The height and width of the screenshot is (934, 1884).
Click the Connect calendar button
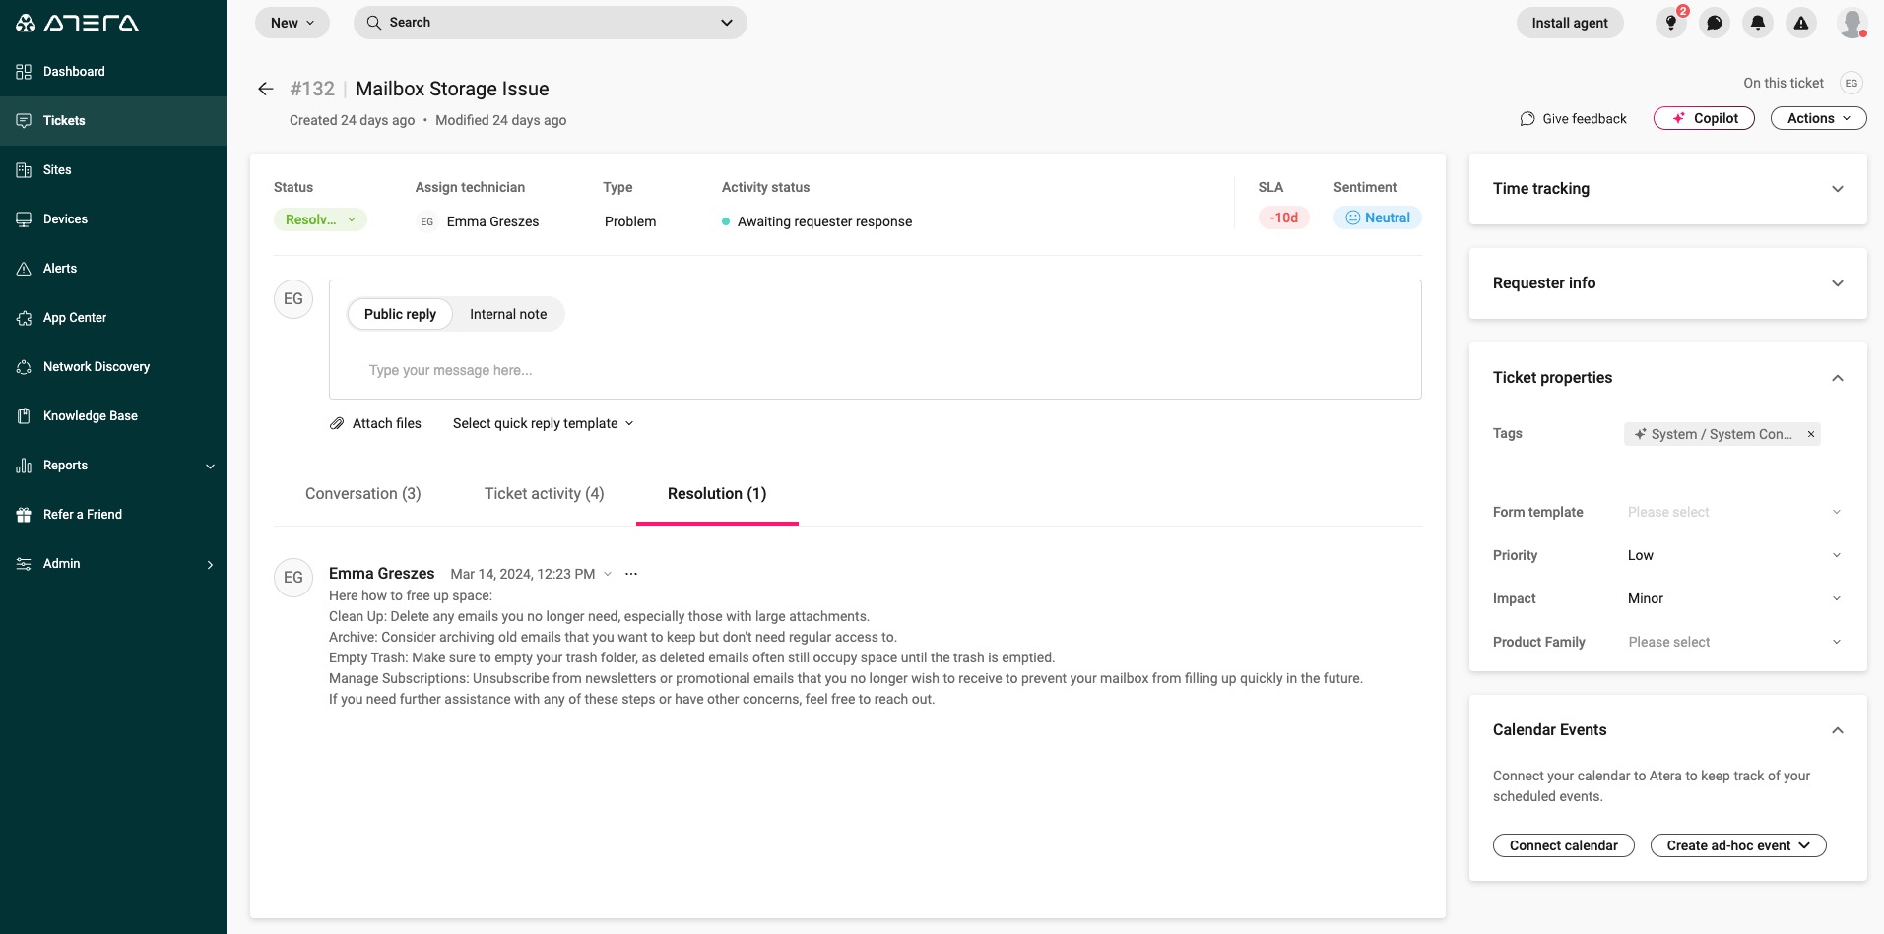click(x=1563, y=845)
